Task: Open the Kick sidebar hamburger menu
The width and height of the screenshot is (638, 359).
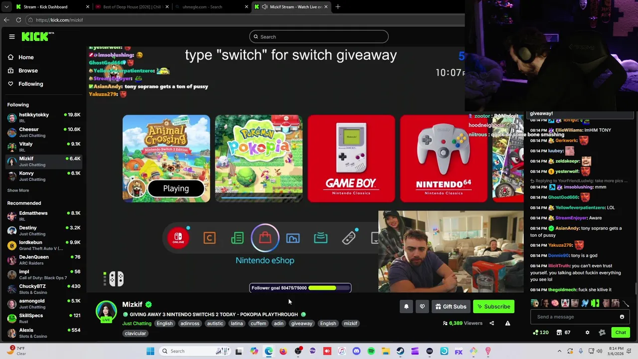Action: point(11,36)
